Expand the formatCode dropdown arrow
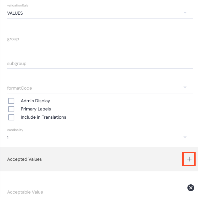This screenshot has width=198, height=197. point(185,87)
